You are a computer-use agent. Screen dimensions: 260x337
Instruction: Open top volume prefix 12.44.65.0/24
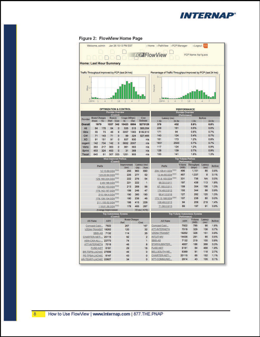coord(165,175)
